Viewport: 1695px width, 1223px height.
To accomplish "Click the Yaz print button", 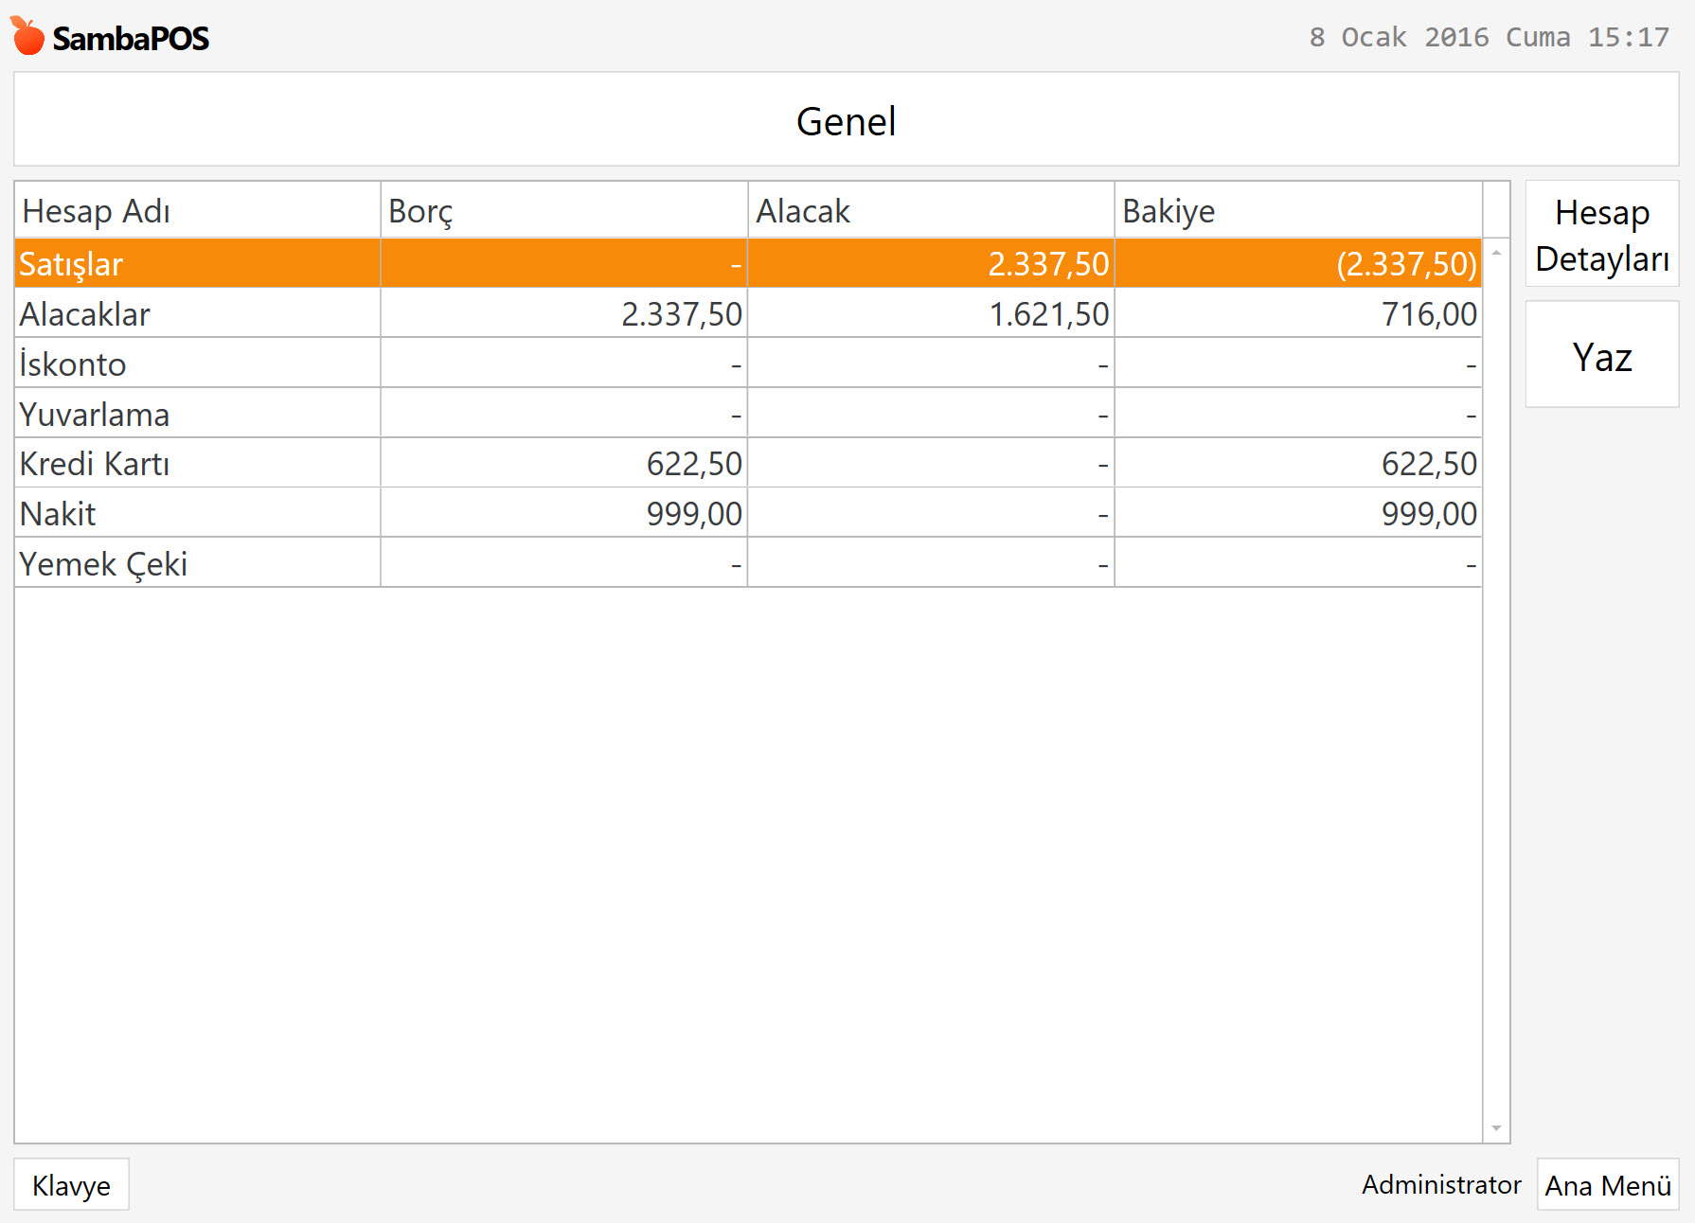I will (x=1601, y=355).
